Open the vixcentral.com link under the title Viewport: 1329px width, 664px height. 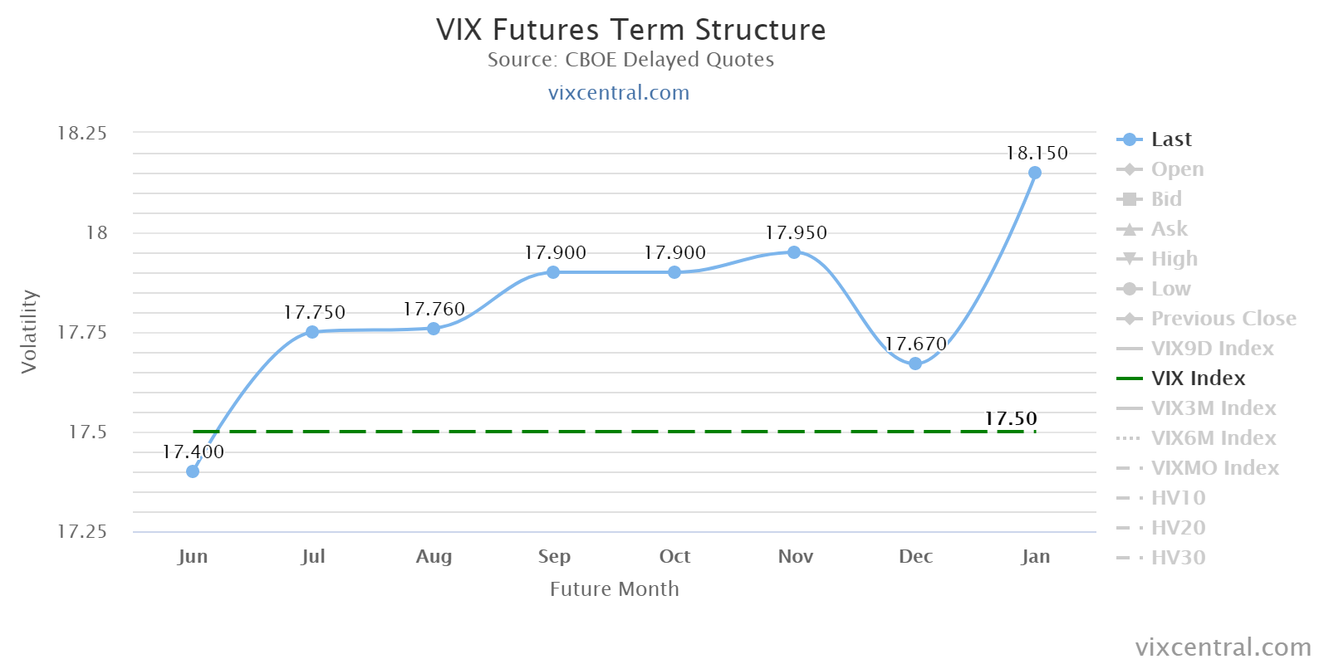click(619, 92)
